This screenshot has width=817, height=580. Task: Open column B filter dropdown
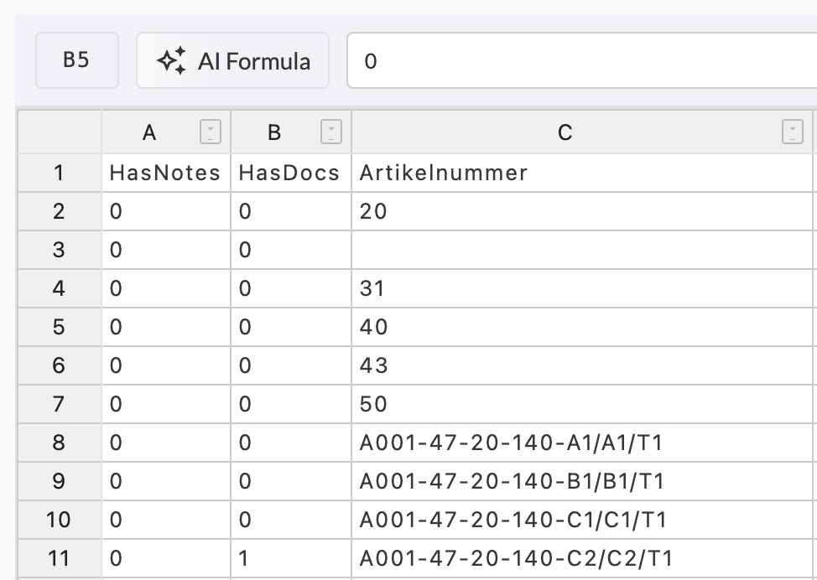[x=330, y=132]
